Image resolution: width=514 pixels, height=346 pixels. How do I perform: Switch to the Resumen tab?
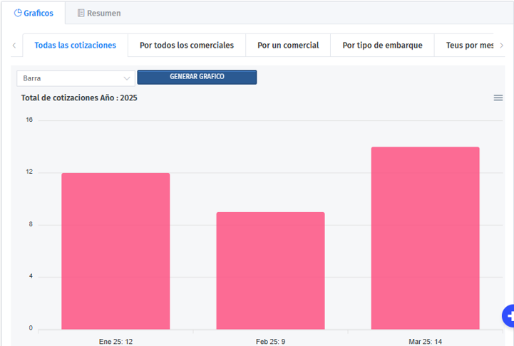tap(98, 13)
